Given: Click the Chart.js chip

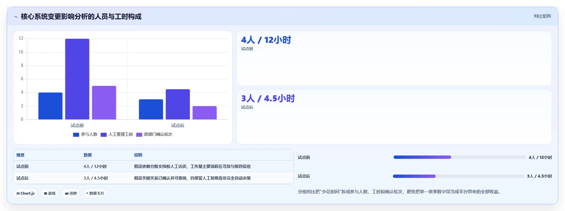Looking at the screenshot, I should pos(25,193).
